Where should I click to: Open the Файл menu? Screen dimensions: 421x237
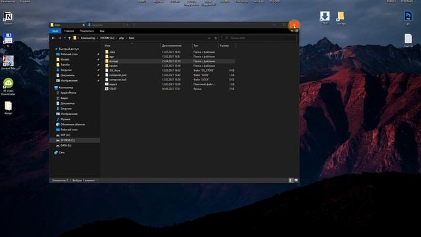click(x=55, y=31)
